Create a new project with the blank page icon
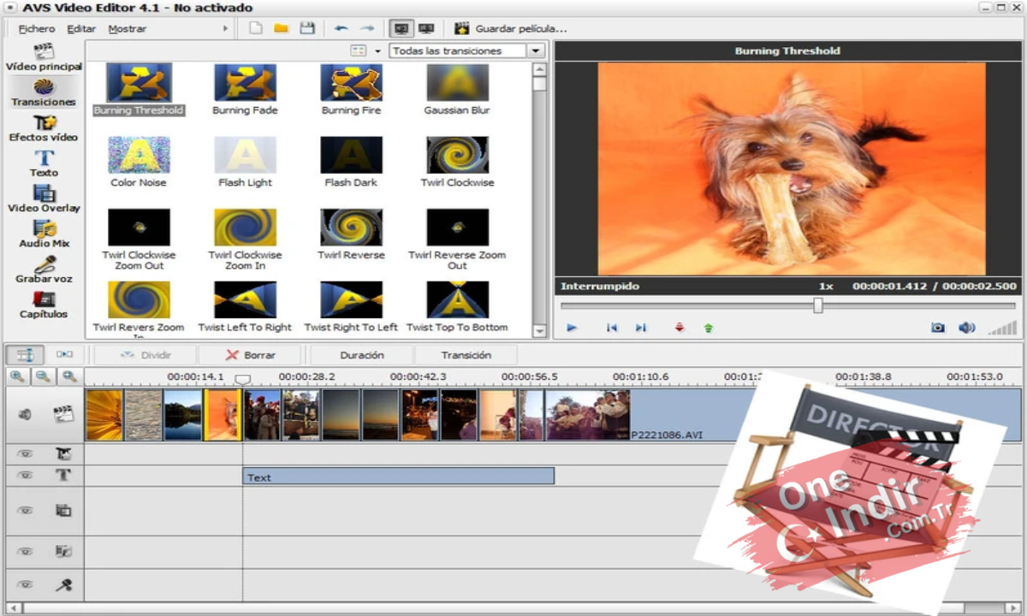The width and height of the screenshot is (1027, 616). [255, 28]
